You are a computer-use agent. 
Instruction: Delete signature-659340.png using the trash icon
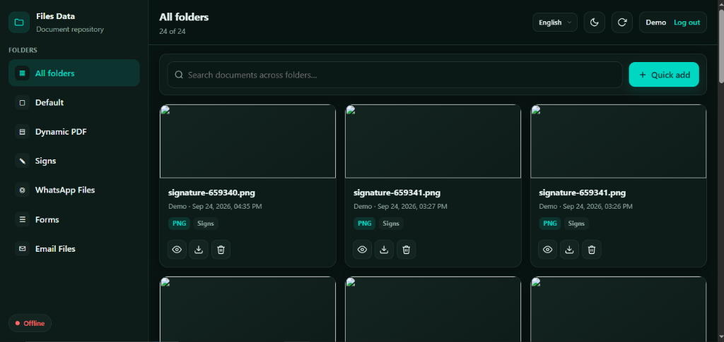click(221, 250)
